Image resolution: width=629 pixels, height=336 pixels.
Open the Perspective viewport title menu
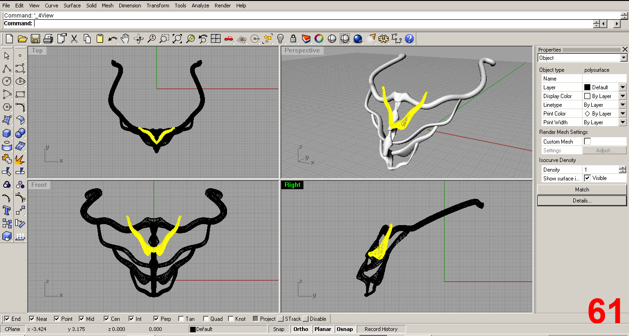302,50
